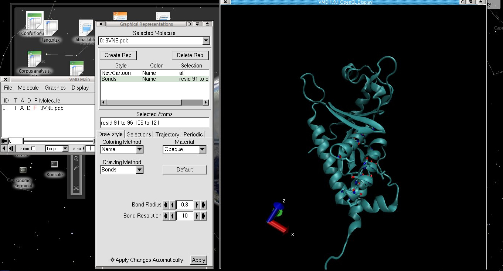503x271 pixels.
Task: Click the X icon in the desktop widget bar
Action: pyautogui.click(x=76, y=188)
